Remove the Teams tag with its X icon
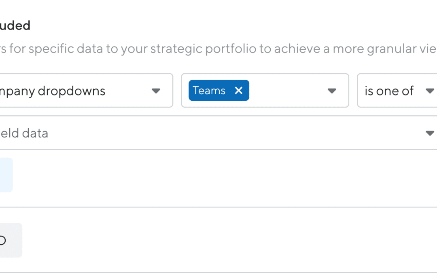Screen dimensions: 437x273 (x=239, y=91)
